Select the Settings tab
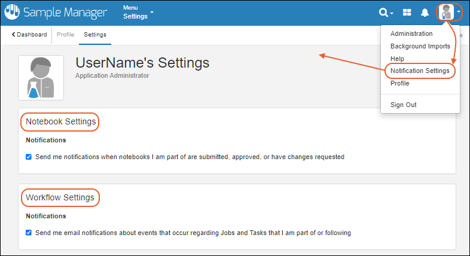Viewport: 470px width, 256px height. (95, 35)
